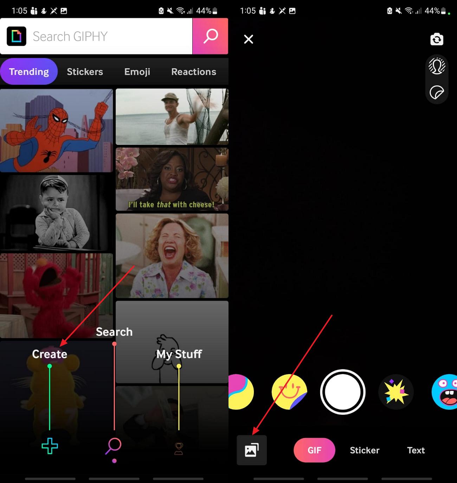Switch capture mode to Text
Screen dimensions: 457x483
coord(416,450)
